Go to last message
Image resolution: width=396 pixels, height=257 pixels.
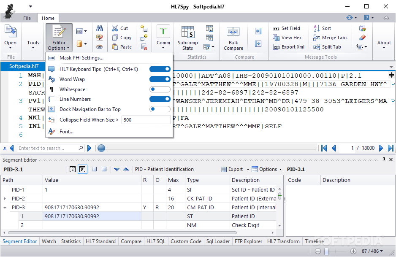pos(391,148)
